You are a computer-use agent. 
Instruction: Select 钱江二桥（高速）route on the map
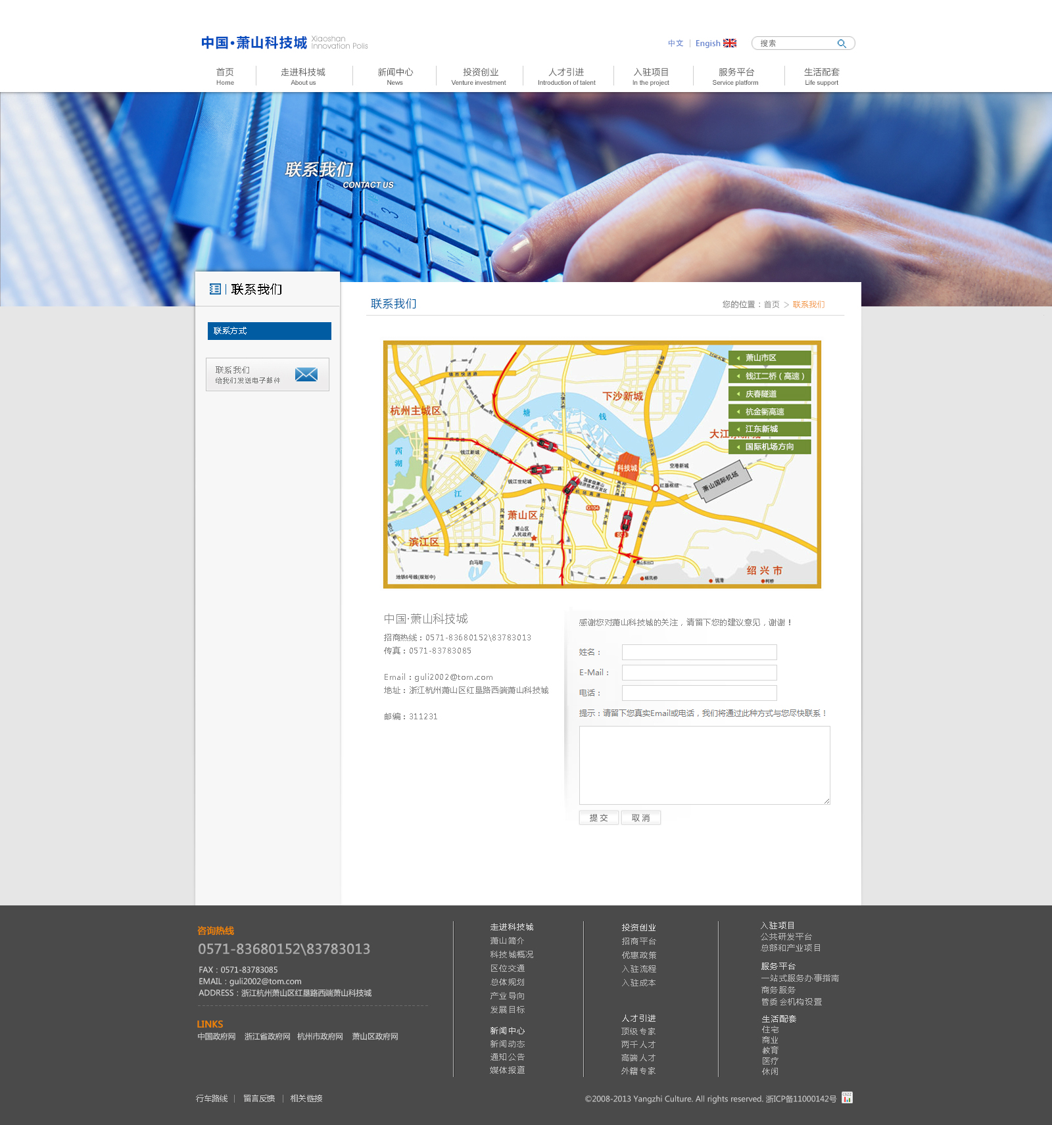coord(769,376)
